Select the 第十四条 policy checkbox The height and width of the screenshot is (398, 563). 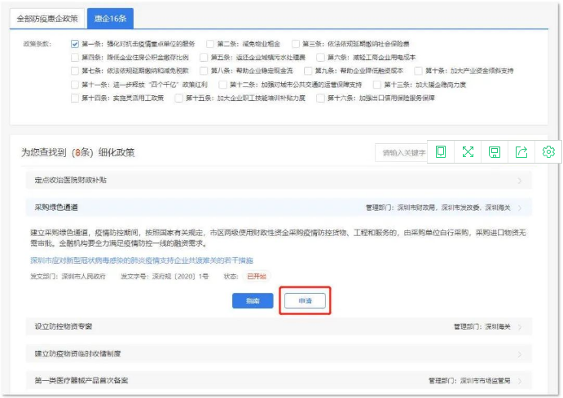[75, 98]
